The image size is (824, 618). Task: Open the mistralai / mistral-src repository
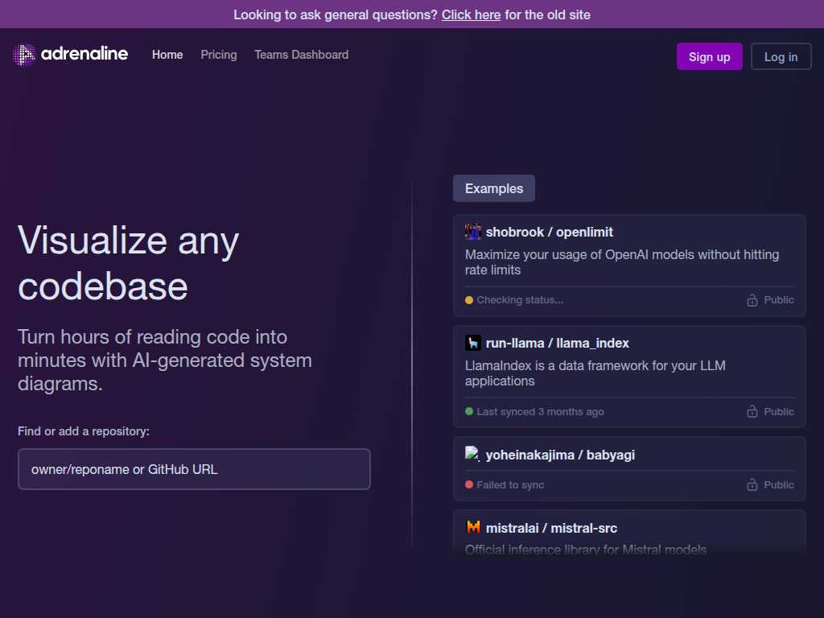click(x=551, y=528)
